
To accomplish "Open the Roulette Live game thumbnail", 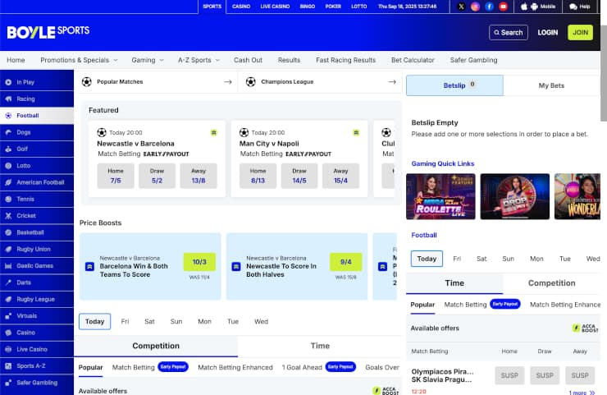I will tap(440, 196).
